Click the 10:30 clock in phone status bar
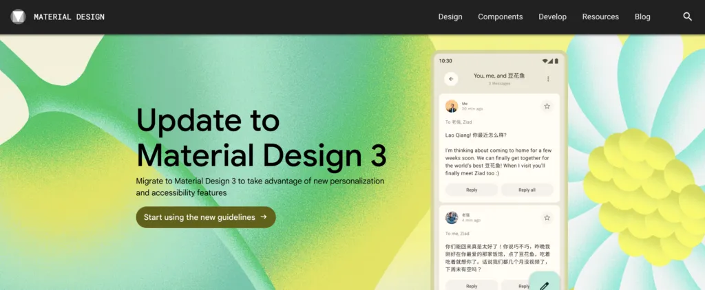 pyautogui.click(x=445, y=60)
